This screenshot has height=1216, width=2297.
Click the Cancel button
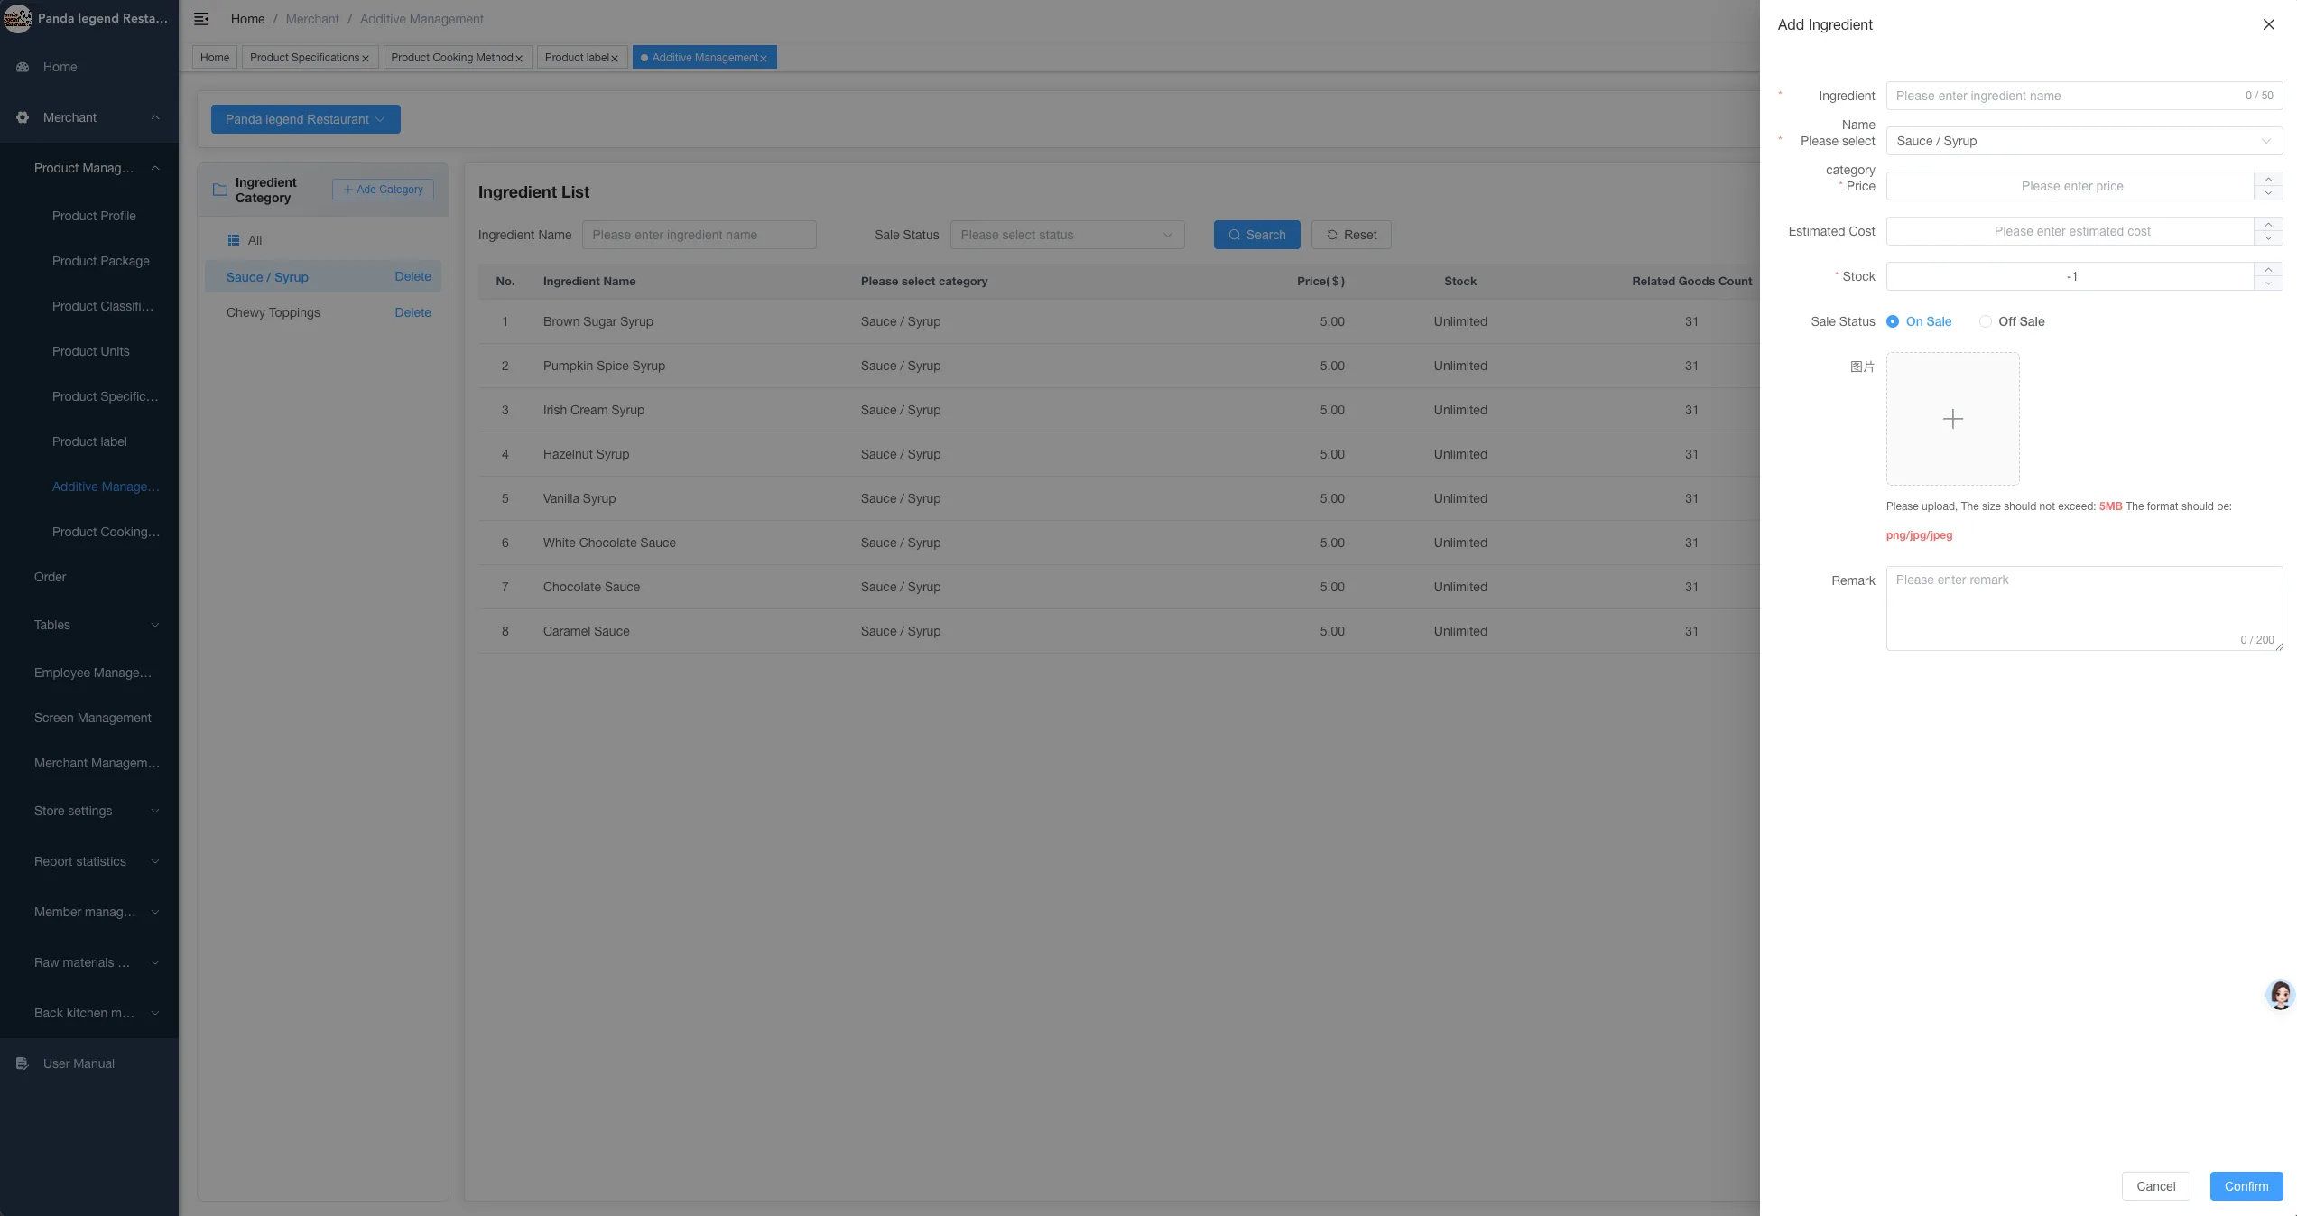coord(2155,1186)
